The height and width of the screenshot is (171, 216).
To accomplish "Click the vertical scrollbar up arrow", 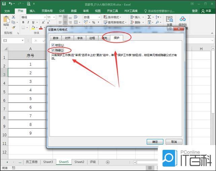I will click(x=213, y=48).
